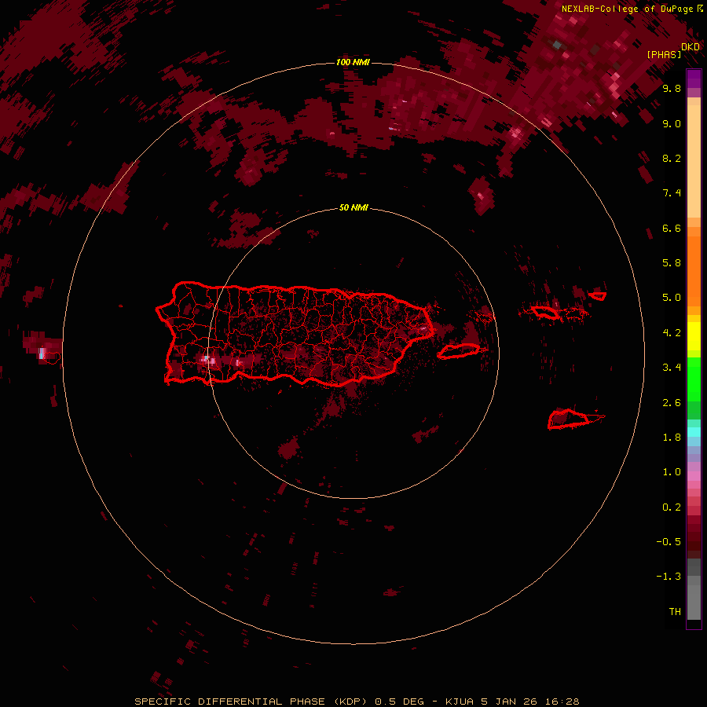
Task: Click the NEXLAB-College of DuPage credit text
Action: click(628, 9)
